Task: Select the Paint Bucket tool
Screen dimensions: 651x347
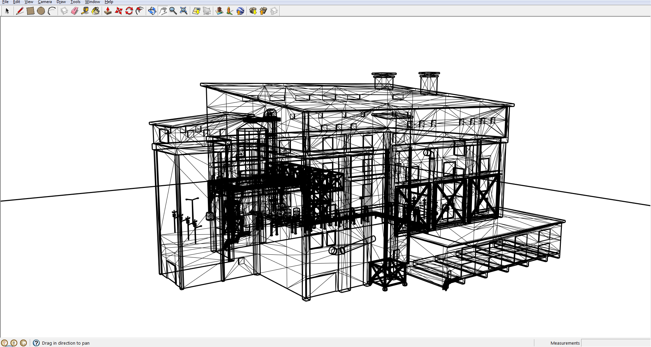Action: [x=96, y=11]
